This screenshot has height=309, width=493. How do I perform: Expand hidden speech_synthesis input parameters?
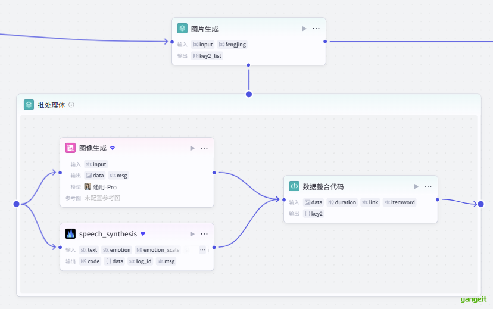[x=202, y=250]
